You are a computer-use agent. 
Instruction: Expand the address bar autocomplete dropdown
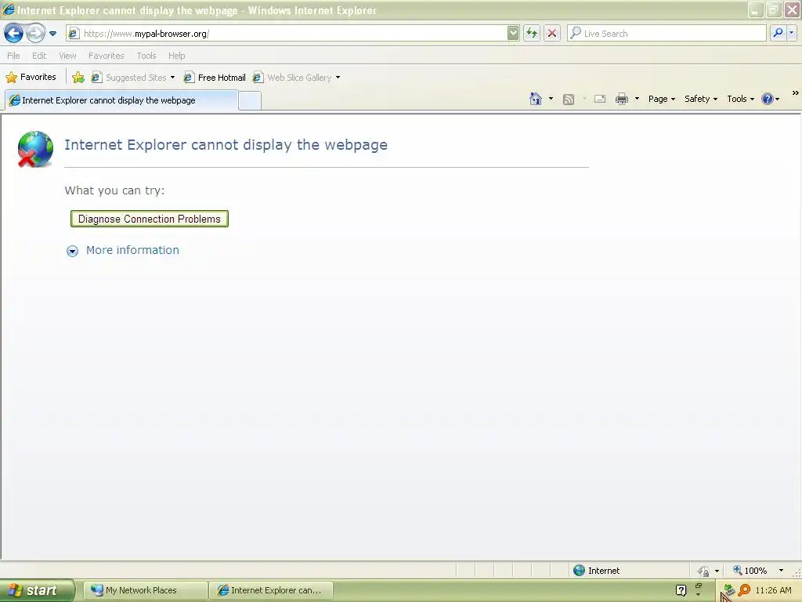pos(513,33)
